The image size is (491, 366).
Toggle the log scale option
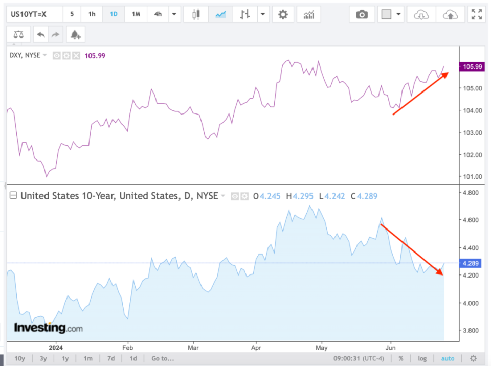click(422, 358)
